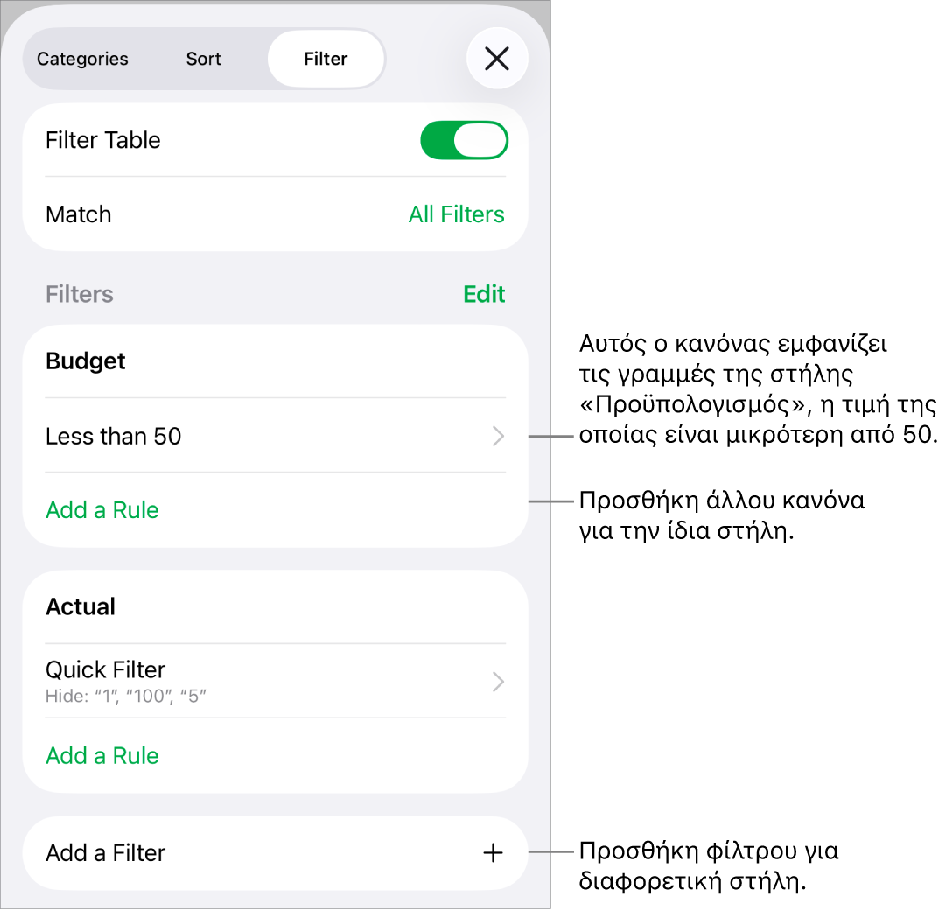Tap the Add a Filter row
This screenshot has width=946, height=911.
[275, 852]
